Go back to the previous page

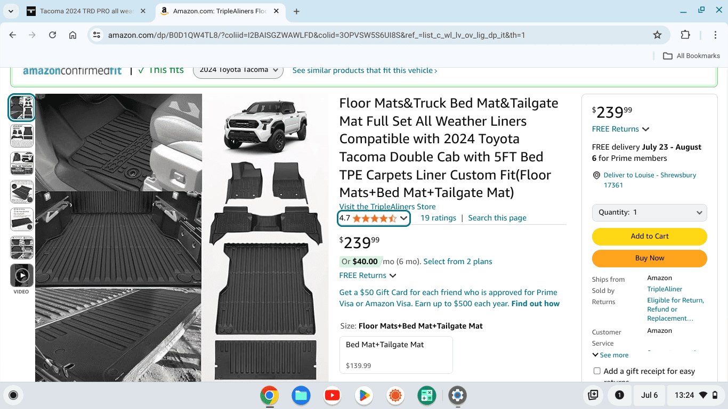[x=13, y=35]
